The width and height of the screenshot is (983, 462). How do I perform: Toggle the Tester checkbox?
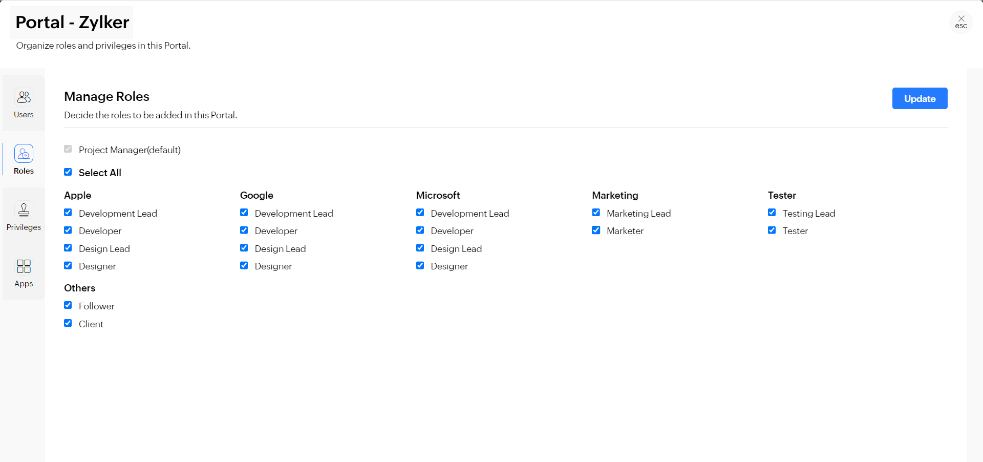tap(772, 230)
